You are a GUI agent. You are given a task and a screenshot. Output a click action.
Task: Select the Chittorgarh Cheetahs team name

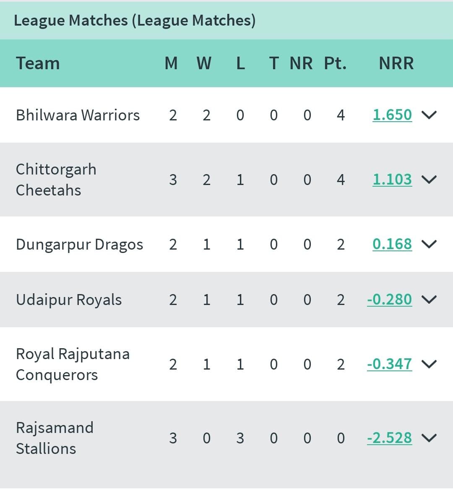point(56,180)
